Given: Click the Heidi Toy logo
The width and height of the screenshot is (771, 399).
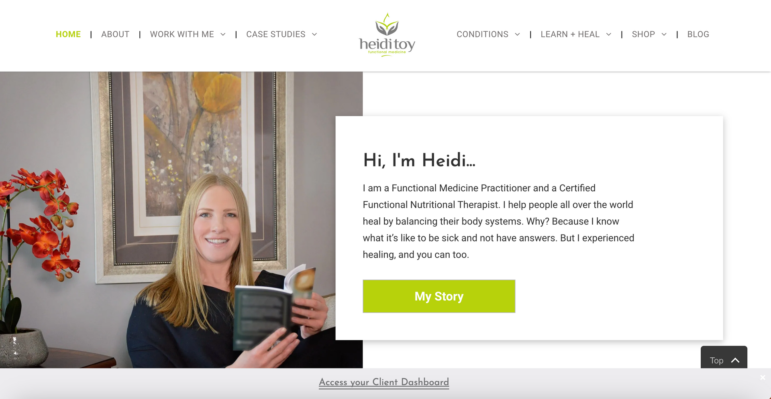Looking at the screenshot, I should 387,35.
